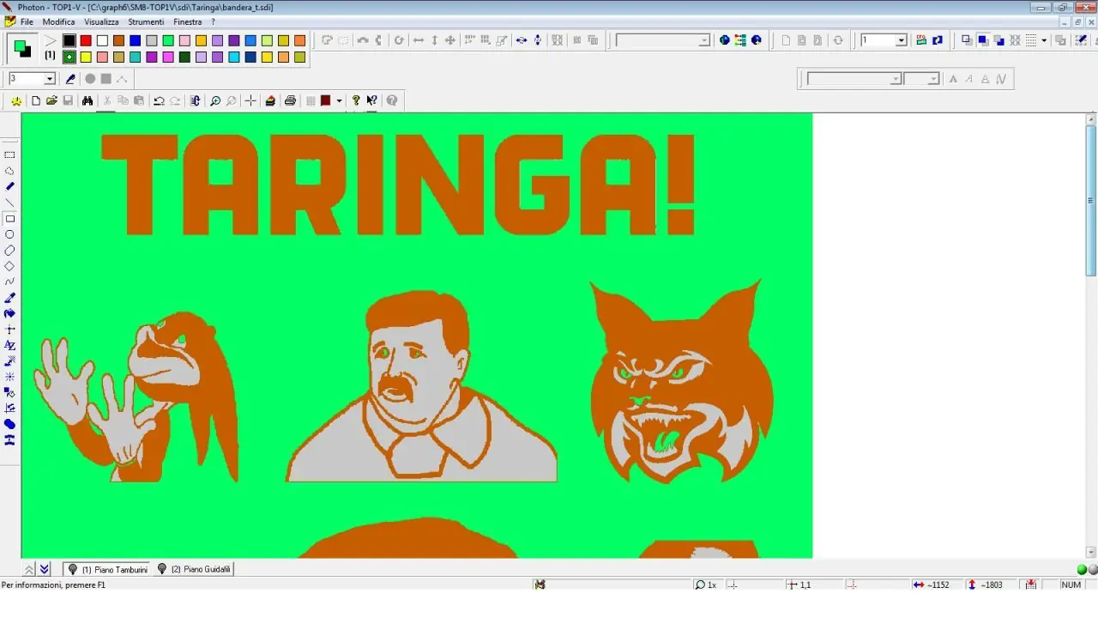Click the 1x zoom level indicator
The image size is (1098, 618).
click(706, 585)
